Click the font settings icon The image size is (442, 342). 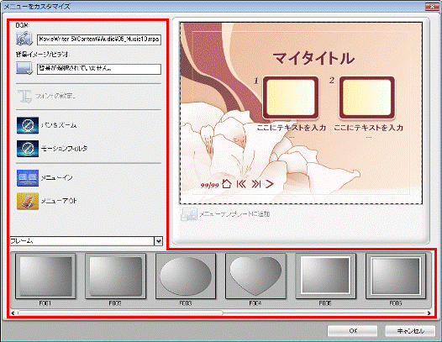coord(24,97)
